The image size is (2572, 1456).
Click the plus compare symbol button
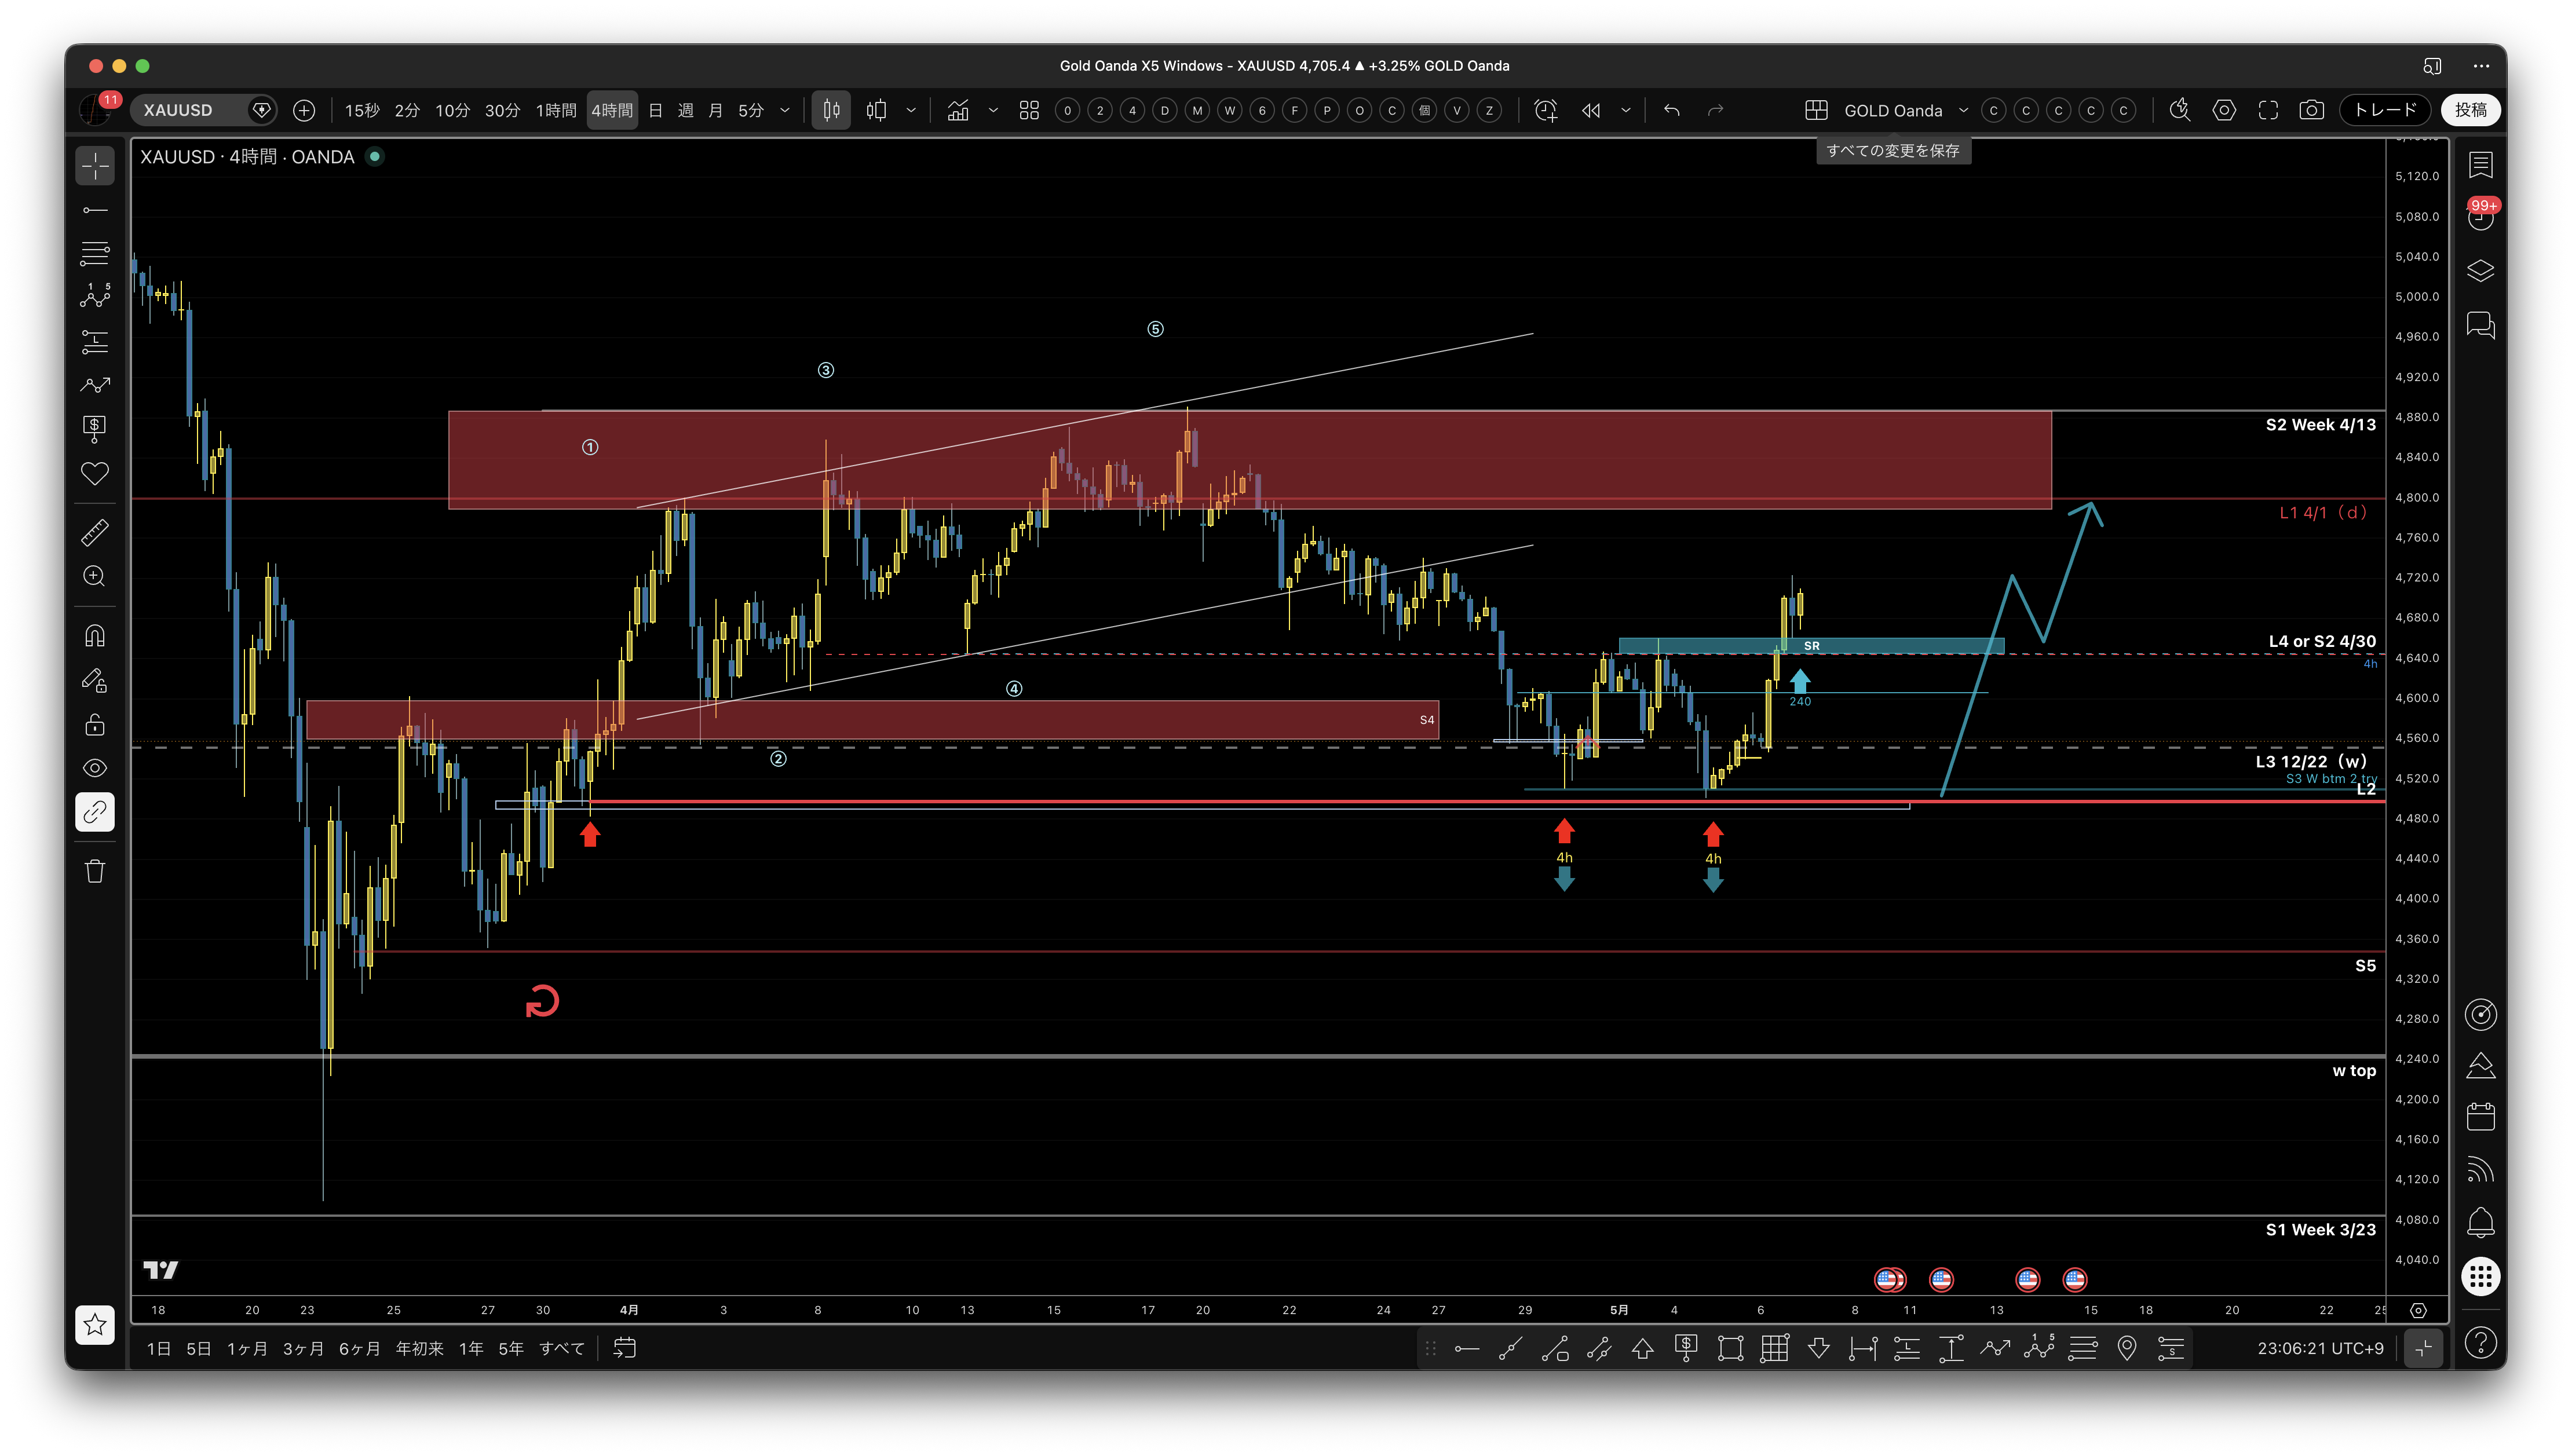304,110
